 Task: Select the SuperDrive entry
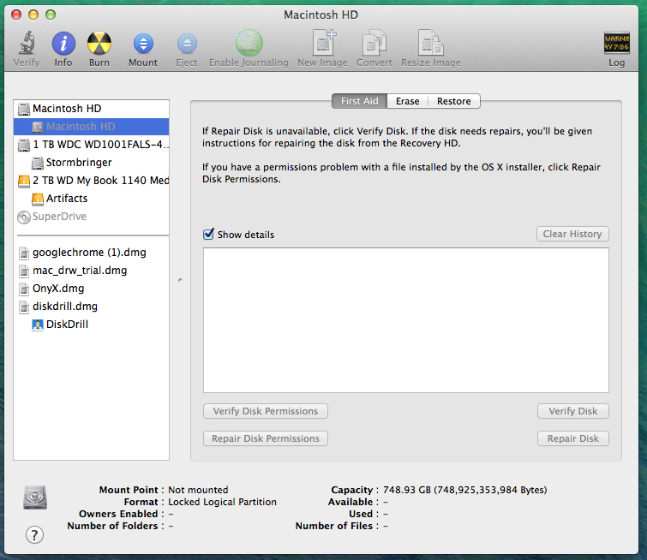click(x=91, y=217)
